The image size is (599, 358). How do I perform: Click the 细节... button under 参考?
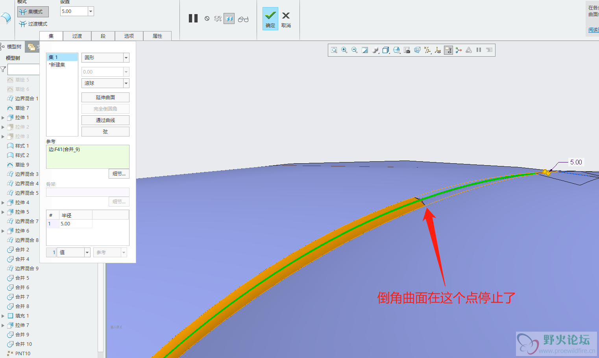coord(119,174)
